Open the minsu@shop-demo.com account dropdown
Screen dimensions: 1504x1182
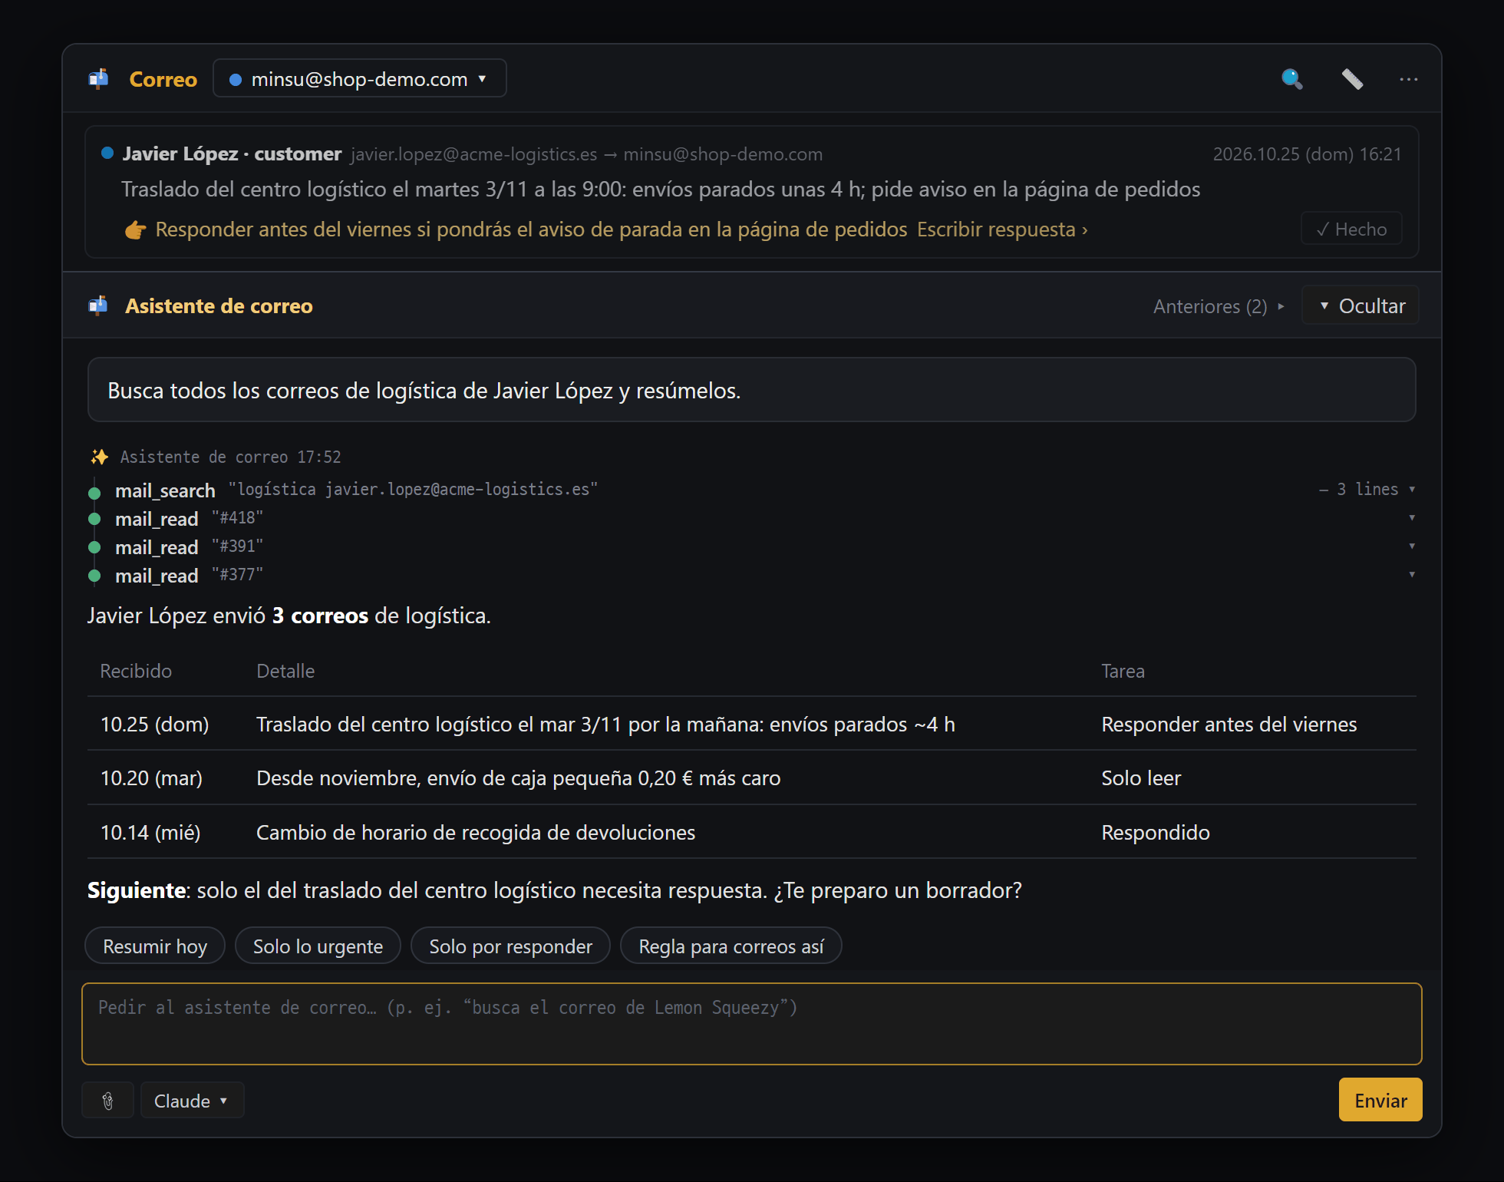(x=359, y=79)
